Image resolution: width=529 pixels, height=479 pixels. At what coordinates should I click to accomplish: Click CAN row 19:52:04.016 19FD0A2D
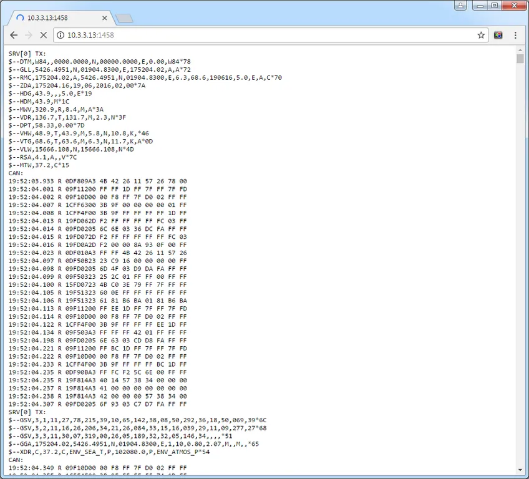(x=97, y=245)
